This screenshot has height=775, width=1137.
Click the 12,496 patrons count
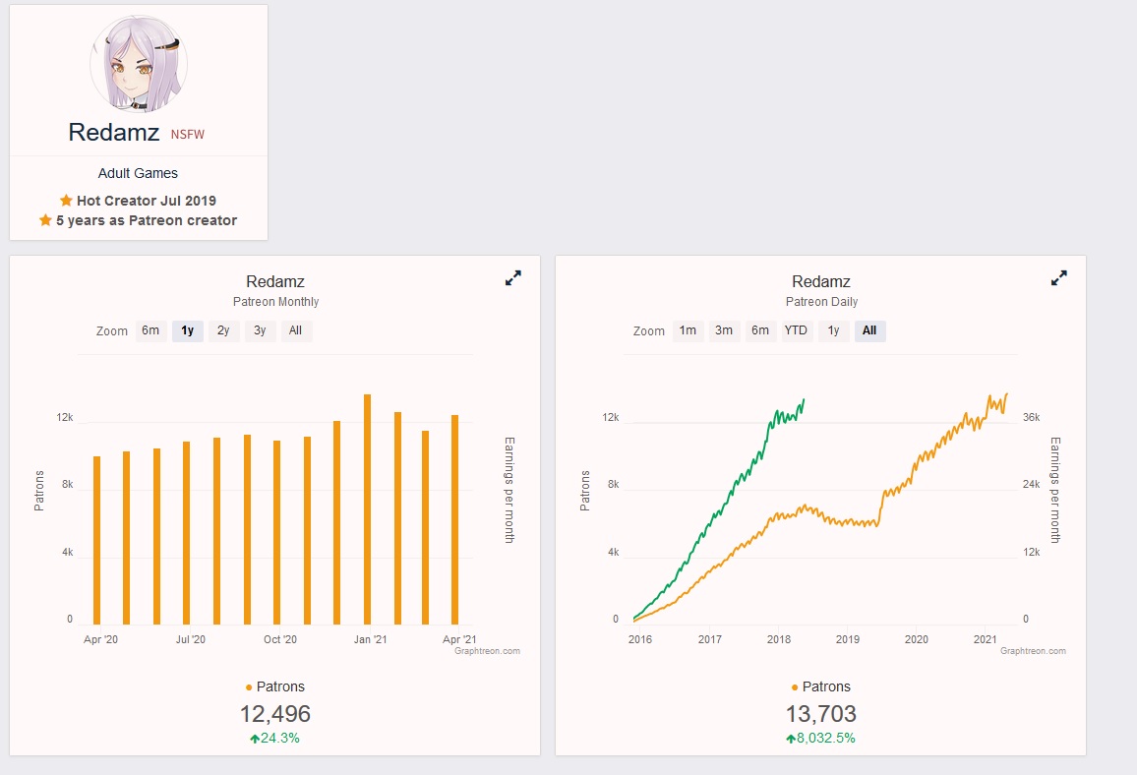pyautogui.click(x=274, y=714)
